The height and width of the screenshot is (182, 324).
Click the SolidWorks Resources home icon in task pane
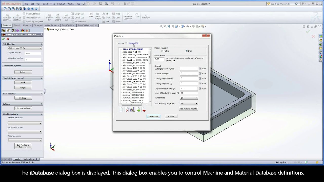(x=321, y=40)
